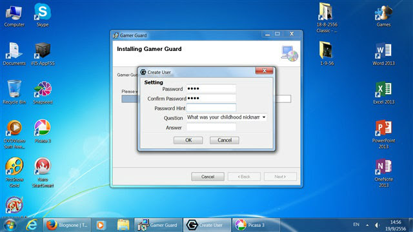Switch to Picasa 3 taskbar button
Viewport: 413px width, 232px height.
pos(256,225)
